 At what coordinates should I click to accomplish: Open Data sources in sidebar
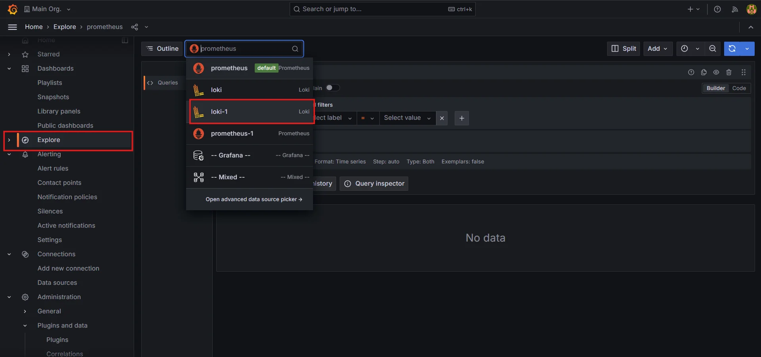57,283
